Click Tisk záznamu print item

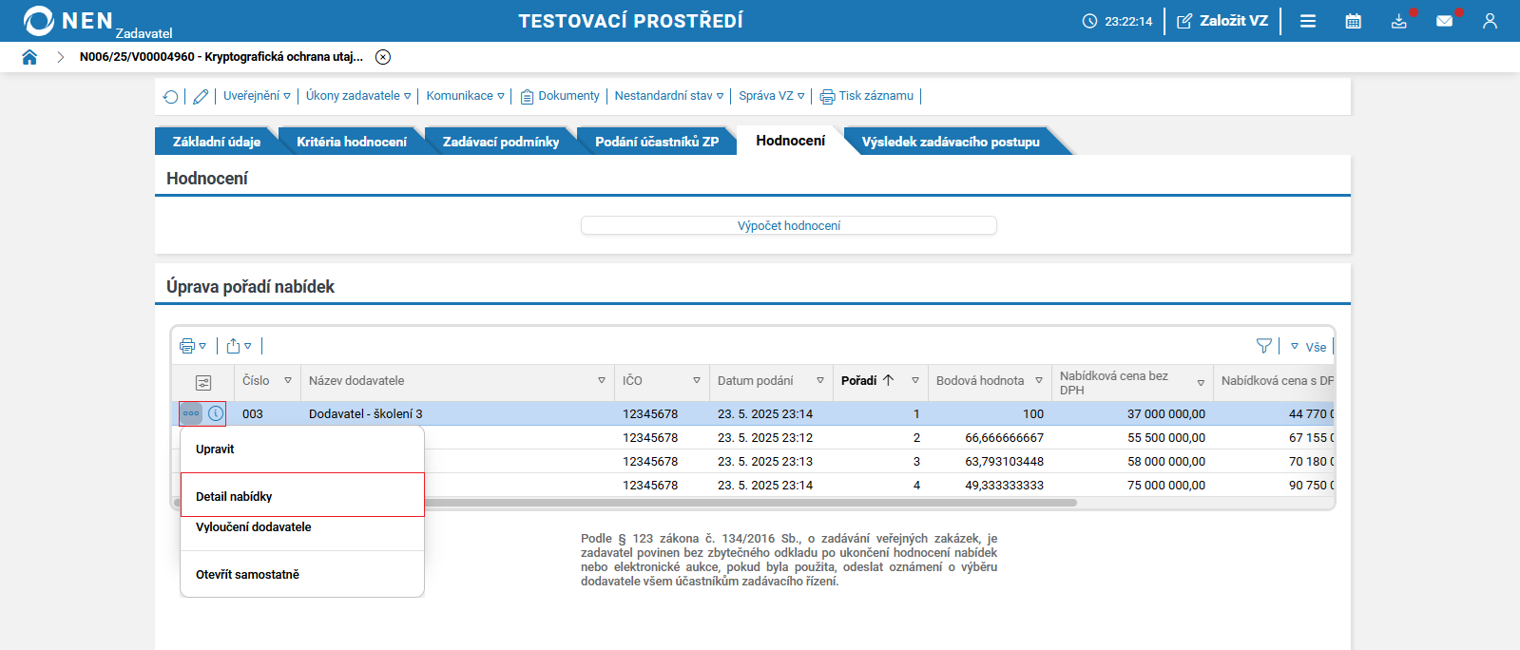tap(867, 96)
